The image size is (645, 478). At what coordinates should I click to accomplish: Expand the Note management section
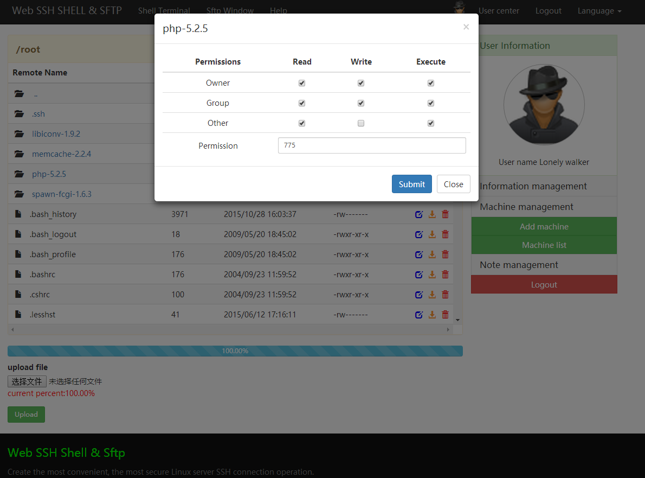tap(519, 265)
